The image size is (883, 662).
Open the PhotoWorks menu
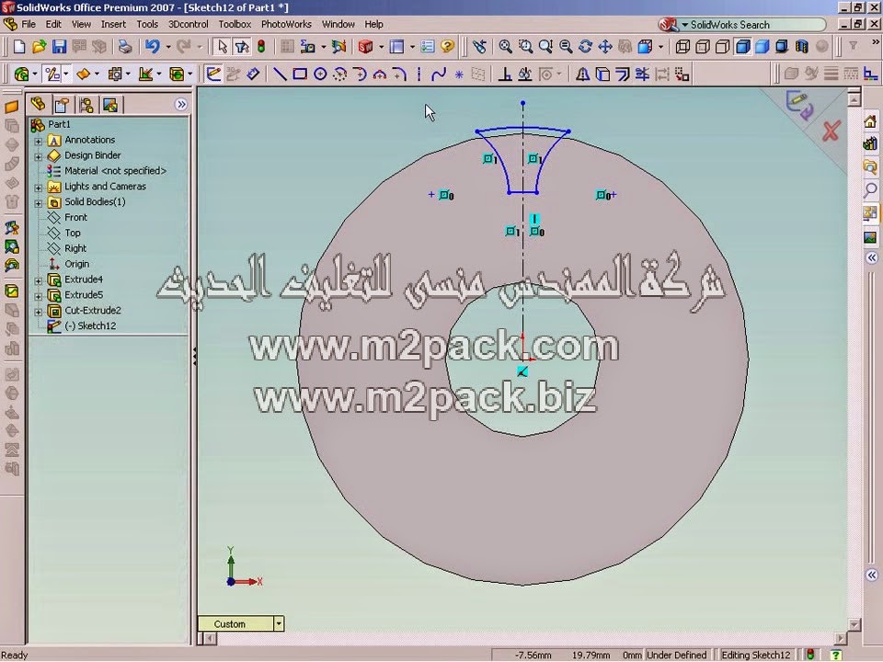286,24
